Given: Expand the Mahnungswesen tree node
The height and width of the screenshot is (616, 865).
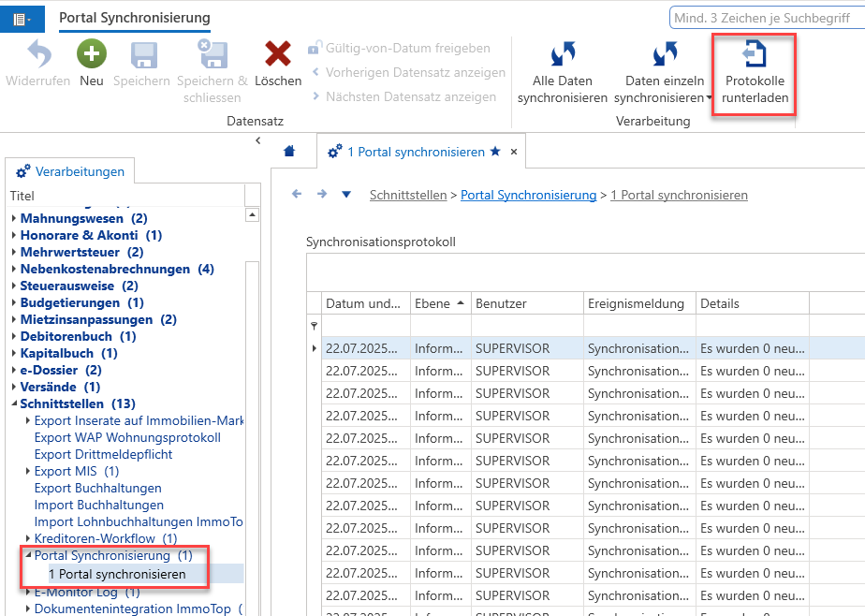Looking at the screenshot, I should (x=14, y=218).
